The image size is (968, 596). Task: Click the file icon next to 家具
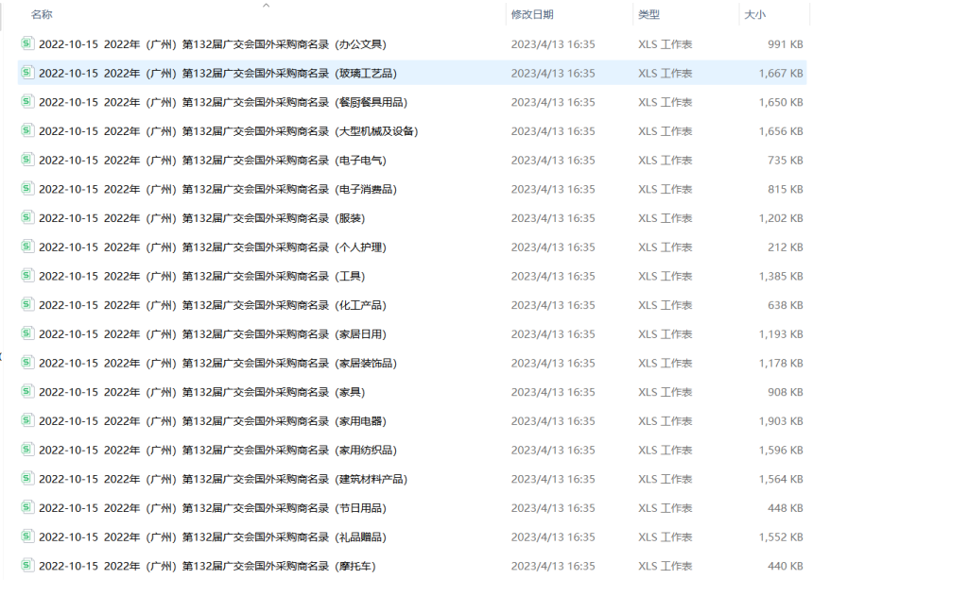27,391
